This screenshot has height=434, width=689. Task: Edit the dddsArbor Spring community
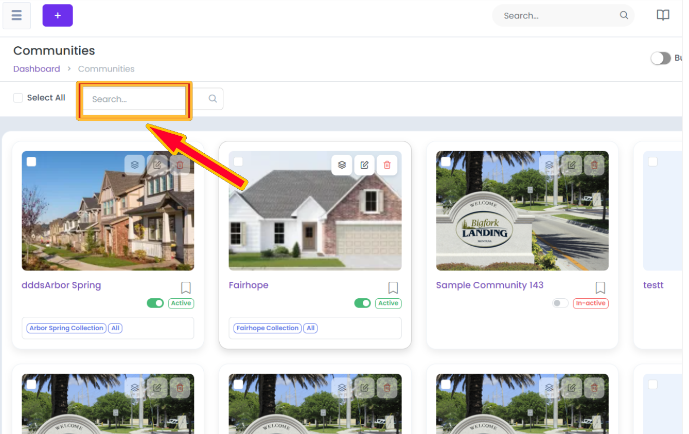pyautogui.click(x=157, y=165)
